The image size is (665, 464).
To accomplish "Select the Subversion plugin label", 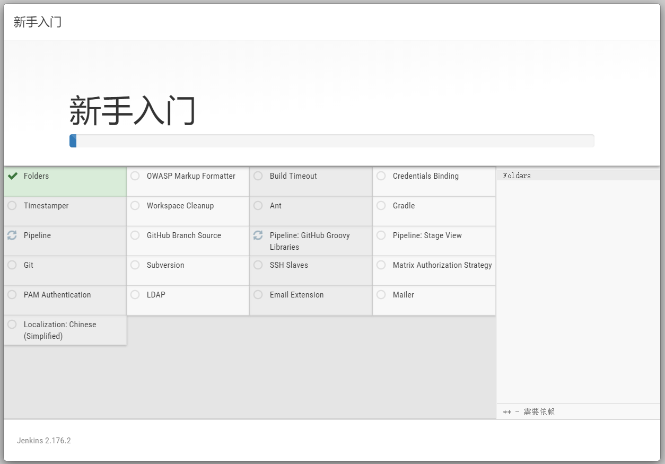I will point(165,265).
